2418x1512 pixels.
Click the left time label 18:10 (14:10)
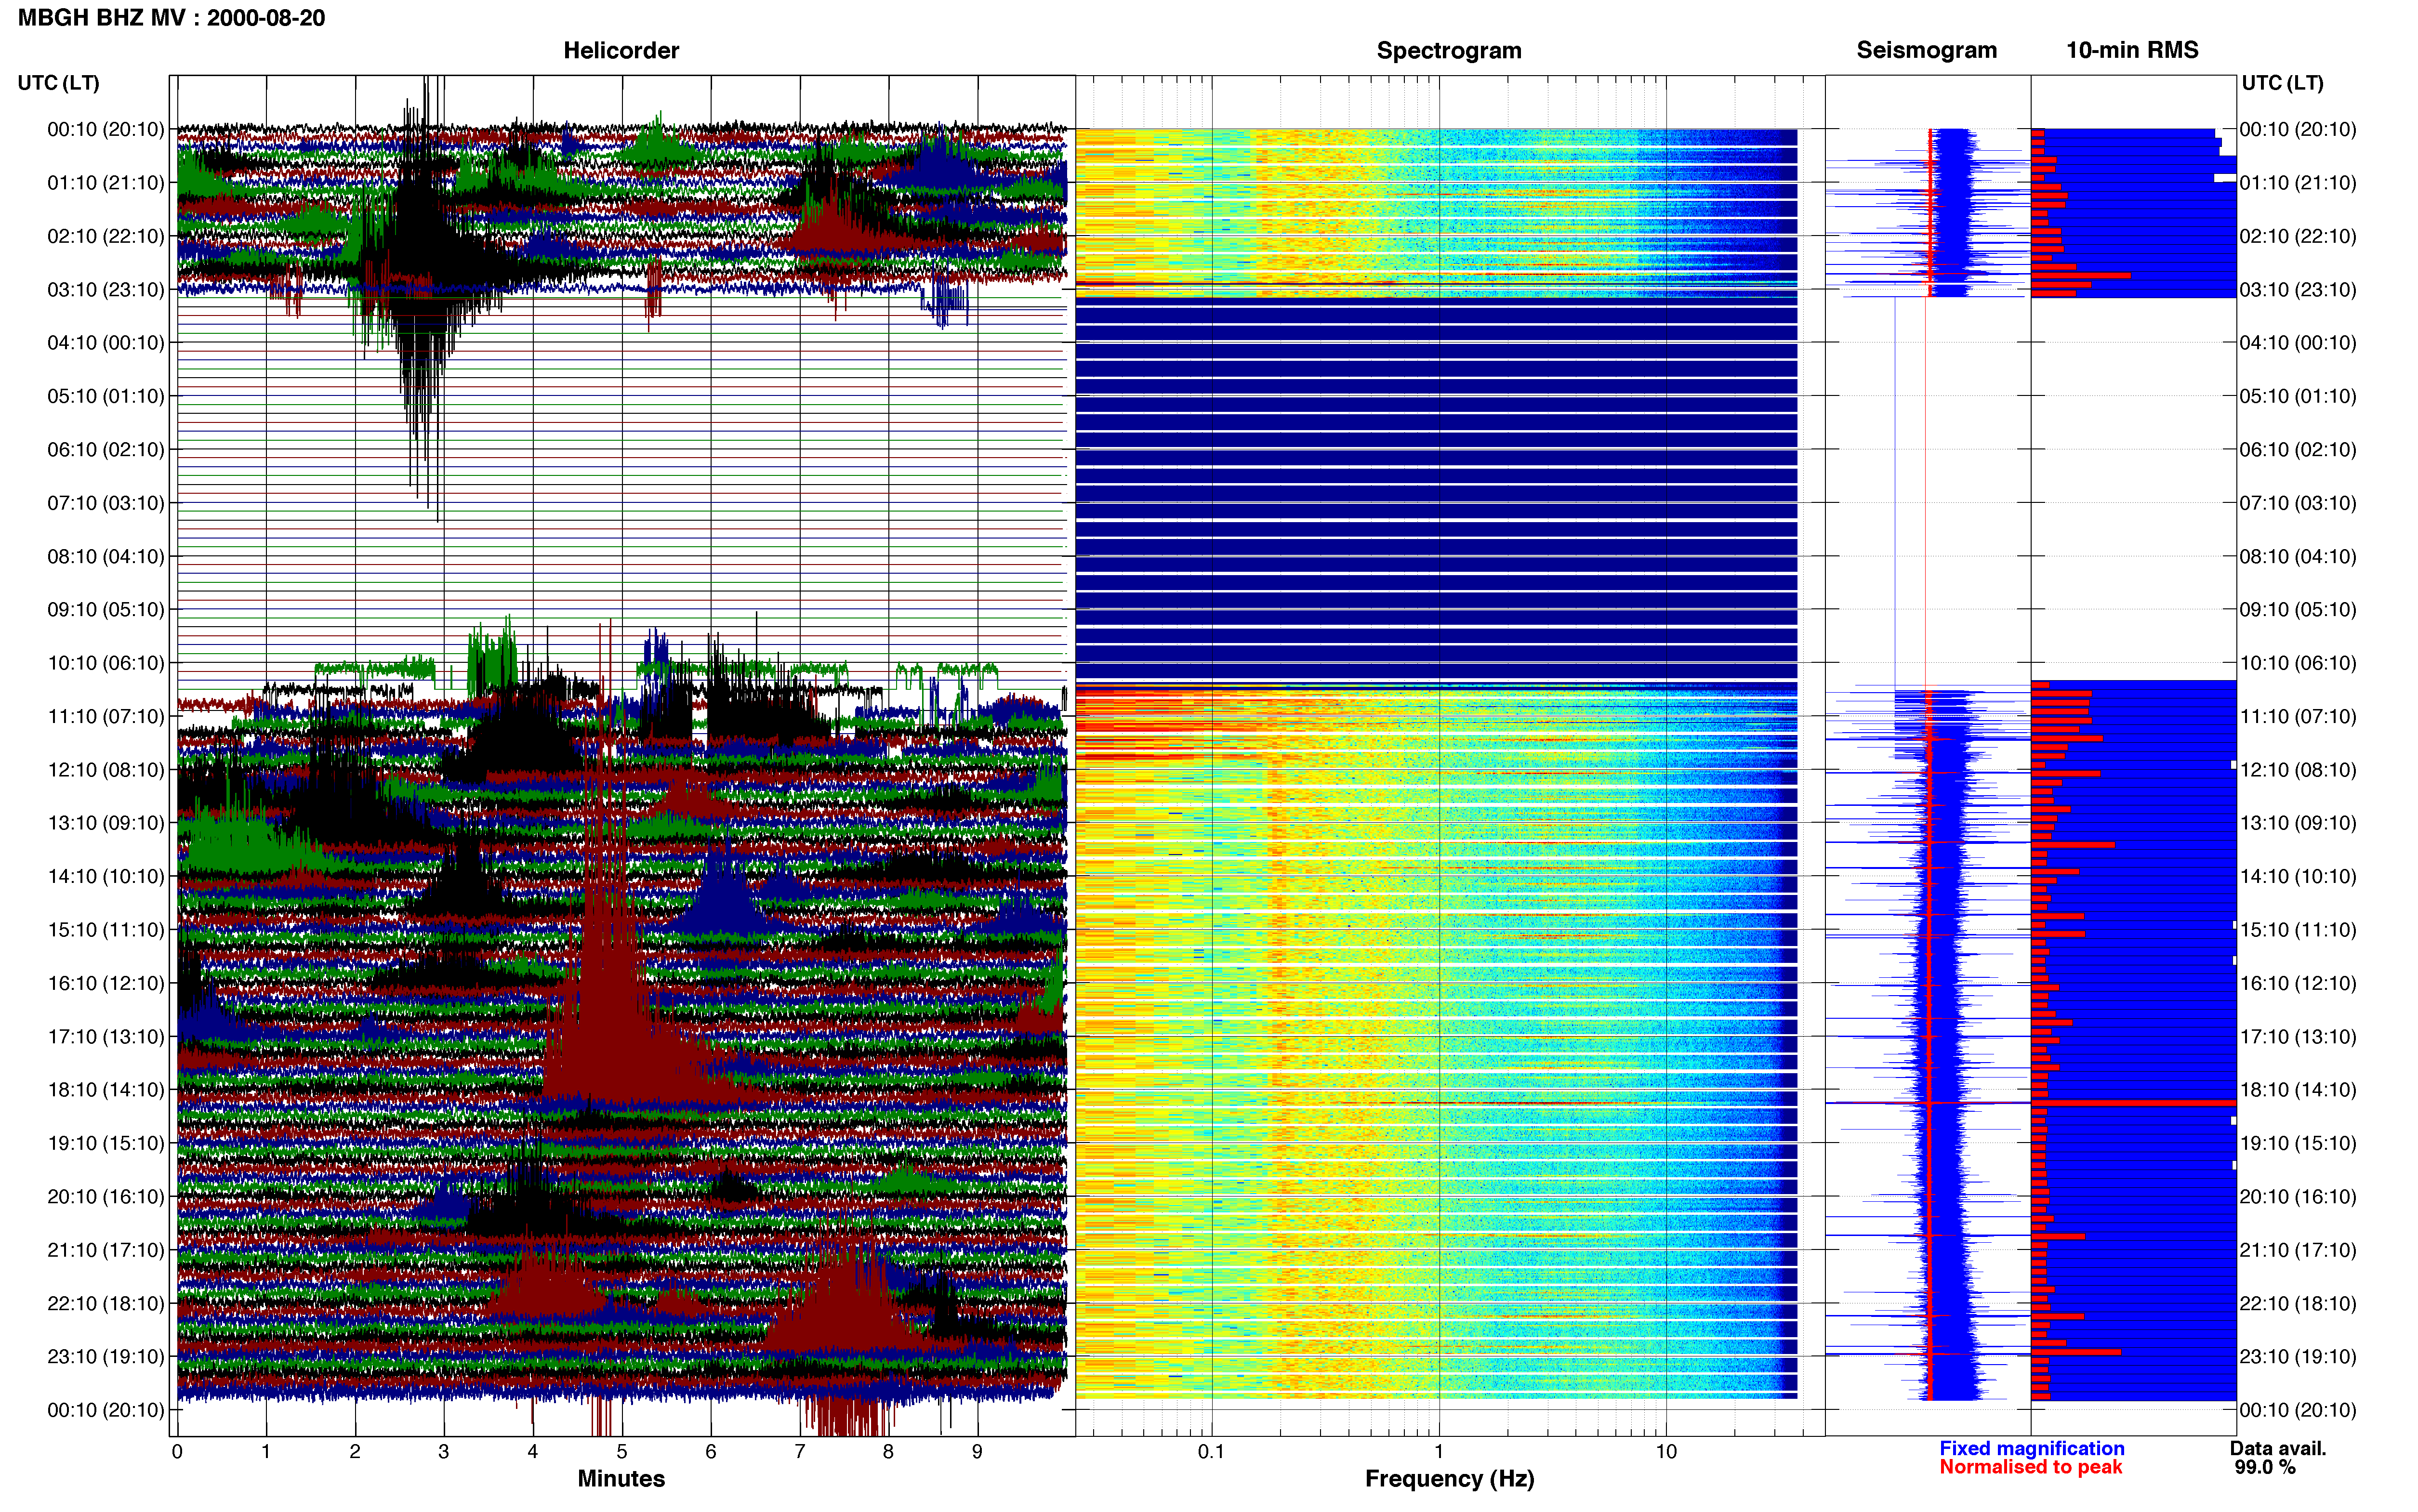tap(106, 1090)
